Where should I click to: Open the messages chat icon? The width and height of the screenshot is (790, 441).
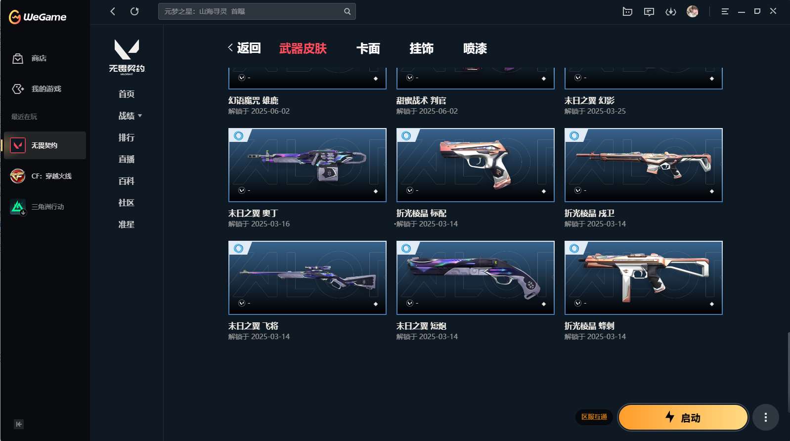[649, 11]
